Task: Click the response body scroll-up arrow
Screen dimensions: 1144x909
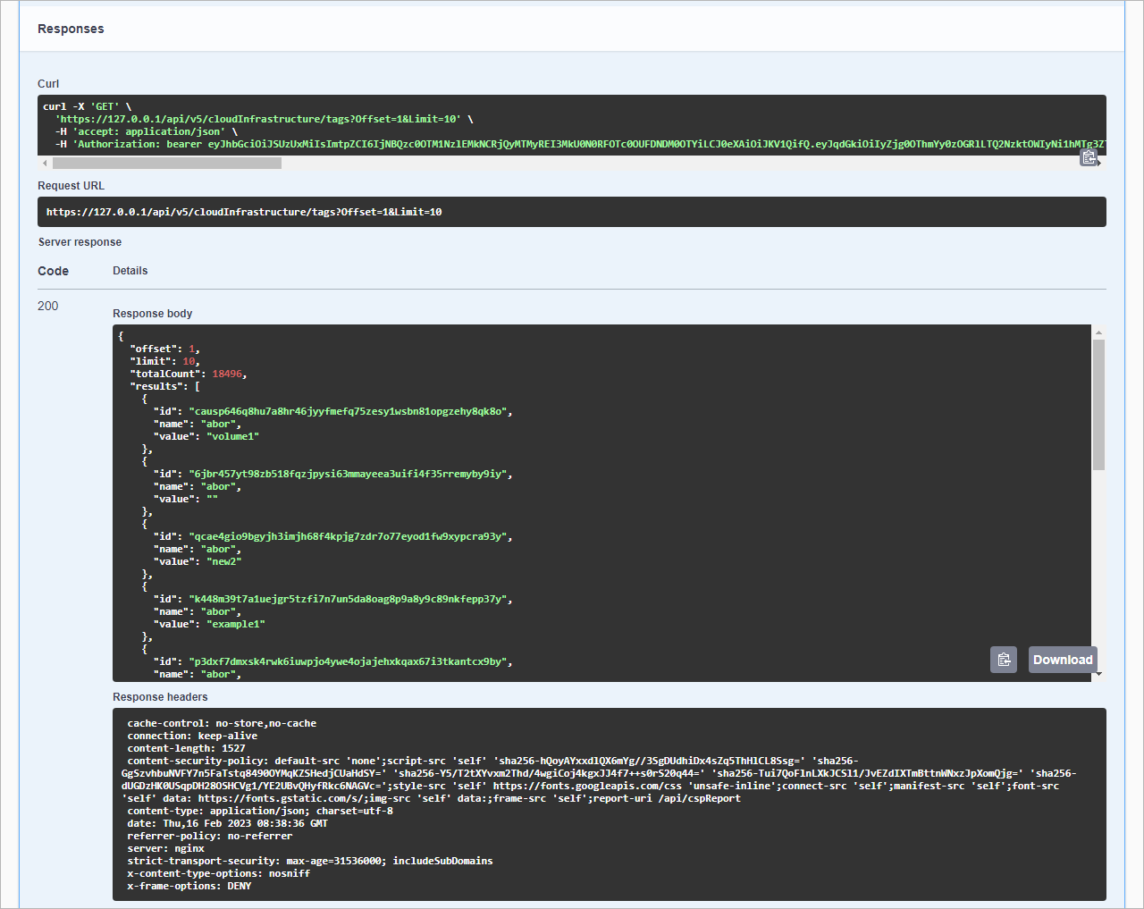Action: [x=1098, y=332]
